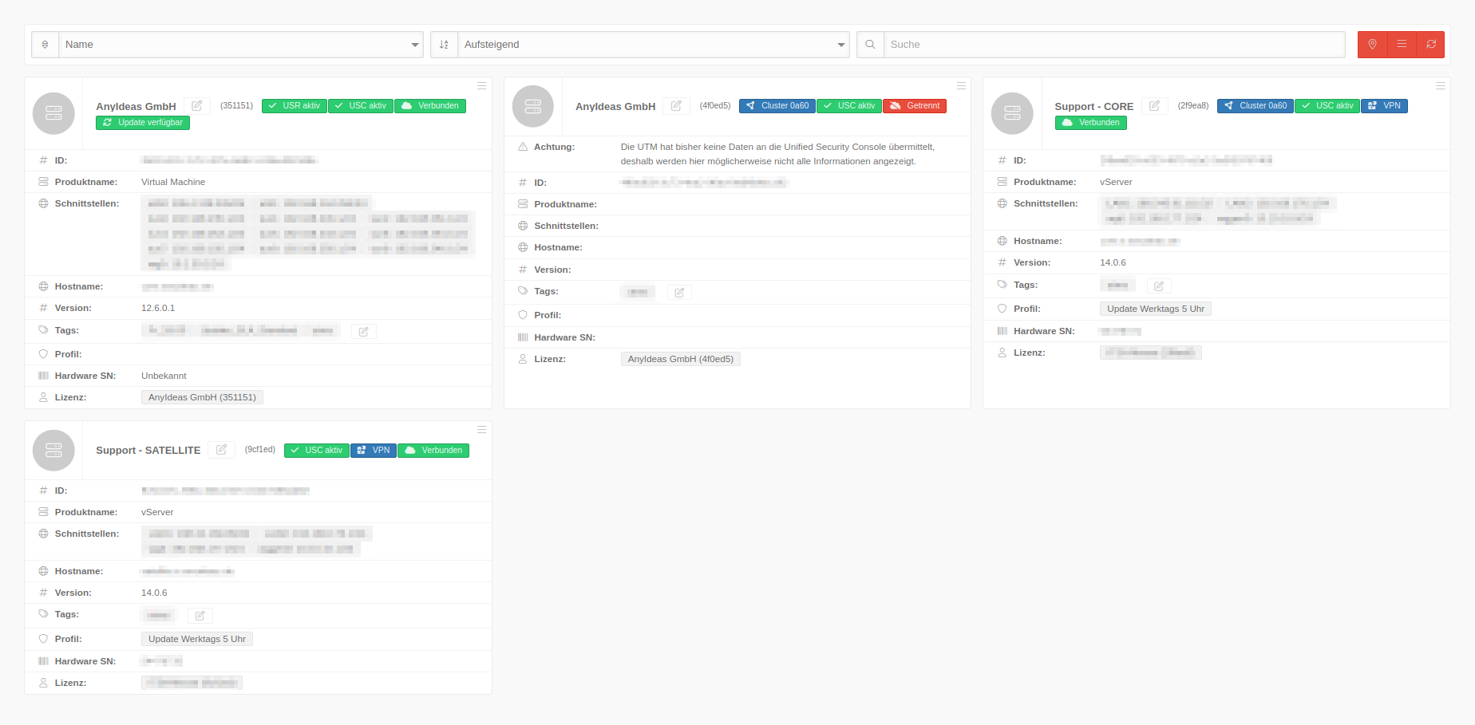This screenshot has height=725, width=1475.
Task: Open the Name sort-field dropdown
Action: tap(241, 45)
